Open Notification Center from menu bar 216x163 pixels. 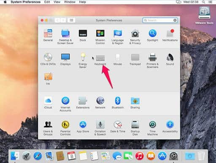point(211,2)
